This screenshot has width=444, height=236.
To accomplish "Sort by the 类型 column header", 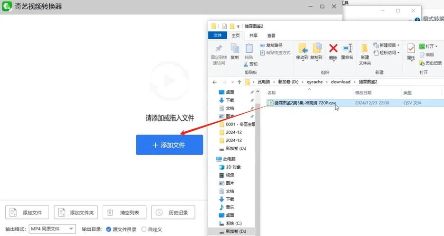I will (x=408, y=93).
